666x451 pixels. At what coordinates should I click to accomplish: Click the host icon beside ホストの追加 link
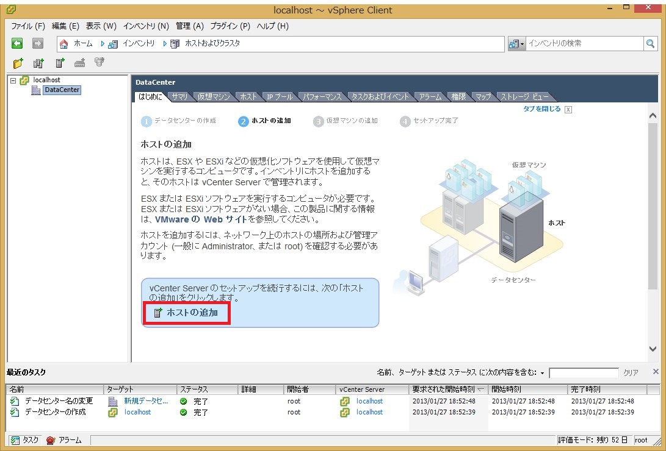point(158,313)
